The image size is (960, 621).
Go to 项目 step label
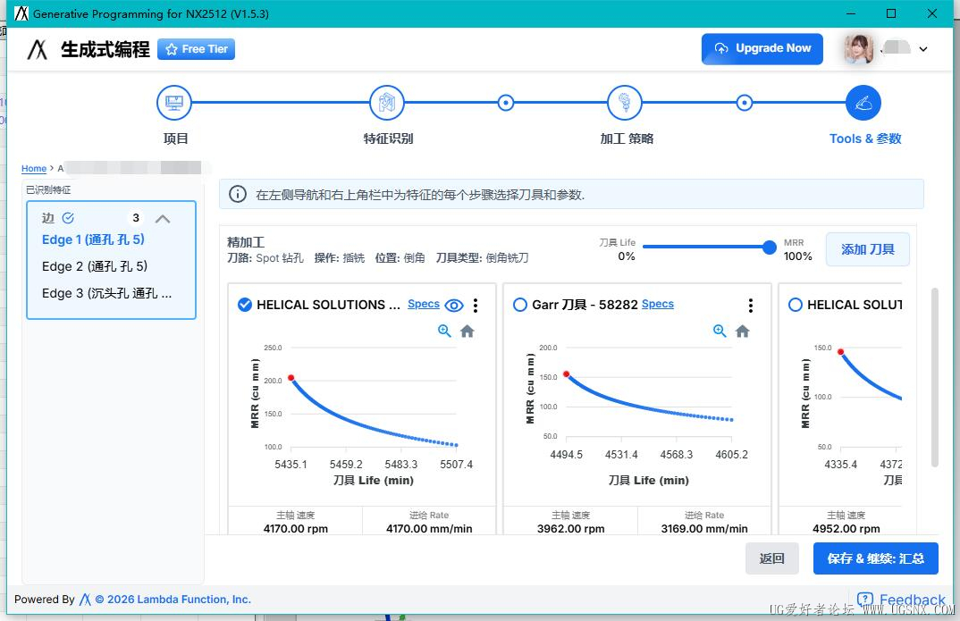175,138
